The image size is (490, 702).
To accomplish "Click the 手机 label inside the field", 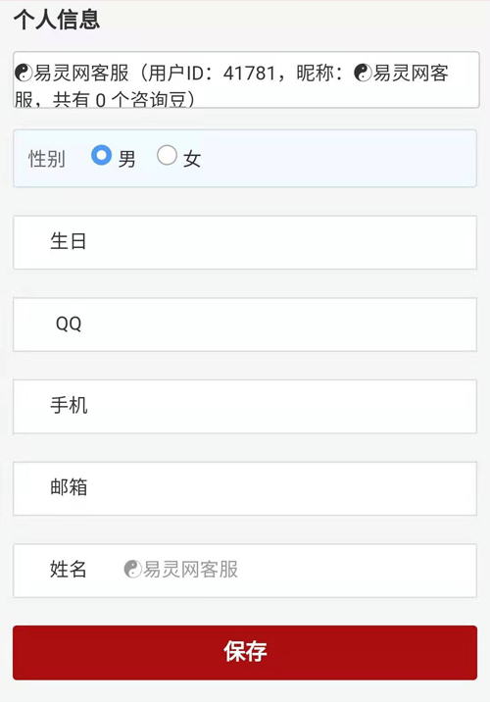I will click(x=69, y=405).
